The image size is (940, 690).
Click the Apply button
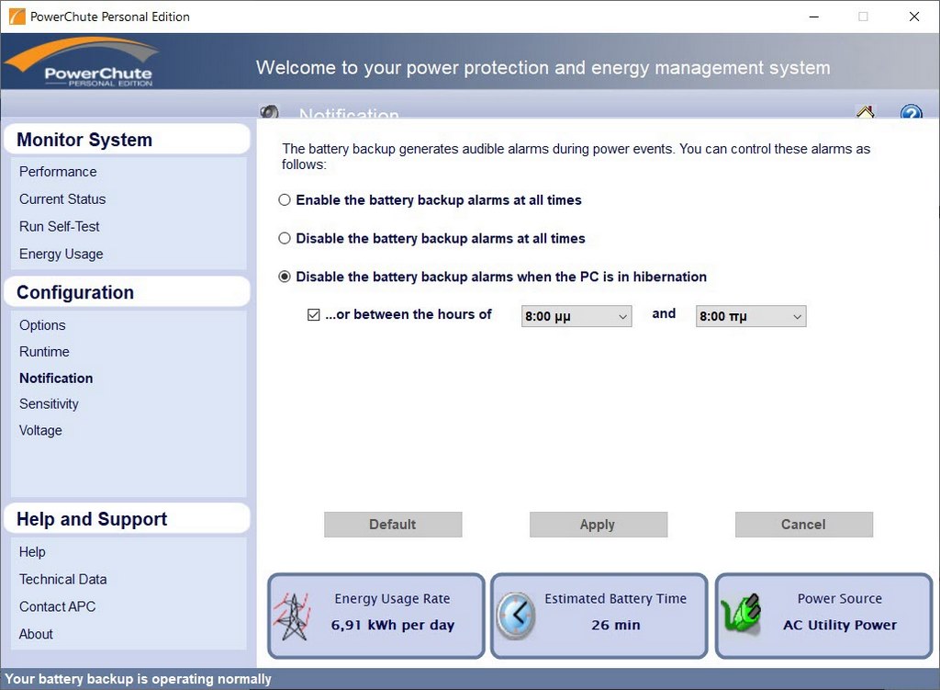[x=599, y=525]
